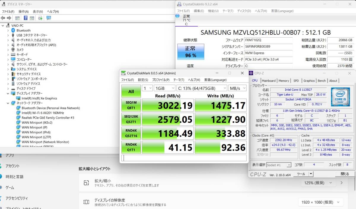Click the 拡大/縮小 scale icon in Settings
Viewport: 356px width, 209px height.
click(x=86, y=183)
